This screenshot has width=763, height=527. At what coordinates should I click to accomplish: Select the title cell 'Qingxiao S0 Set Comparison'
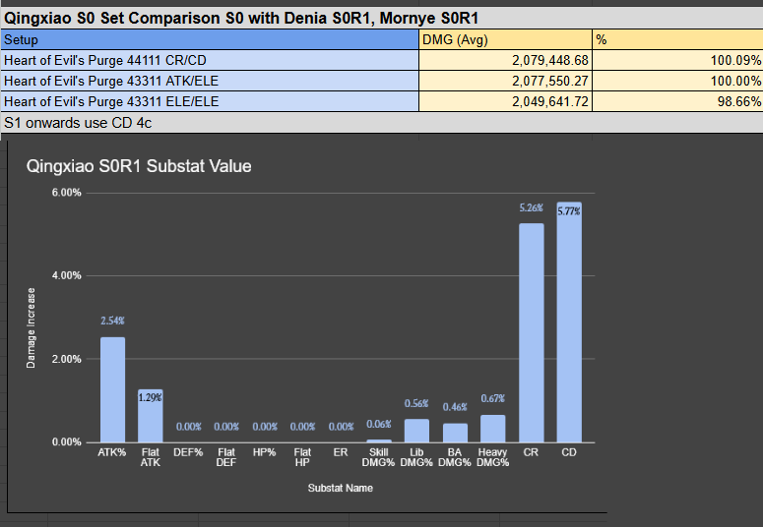(382, 19)
